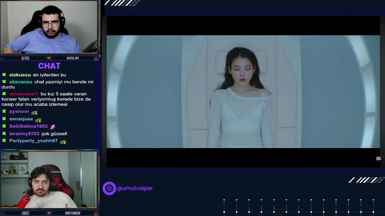The image size is (385, 216).
Task: Click the message "çok güzeell"
Action: [54, 134]
